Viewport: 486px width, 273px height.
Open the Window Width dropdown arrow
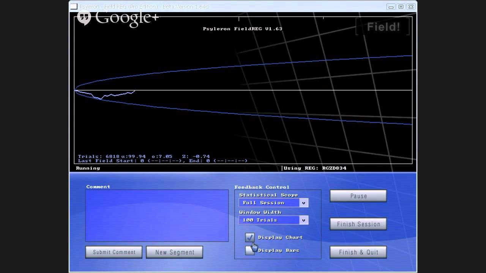pos(303,220)
